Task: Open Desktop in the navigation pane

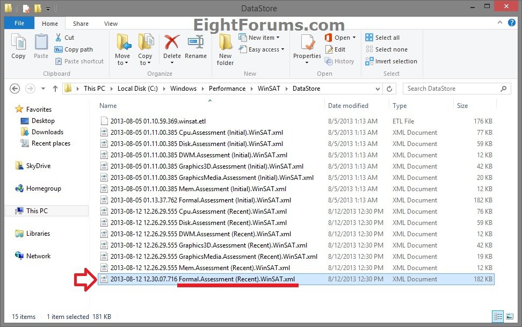Action: (38, 120)
